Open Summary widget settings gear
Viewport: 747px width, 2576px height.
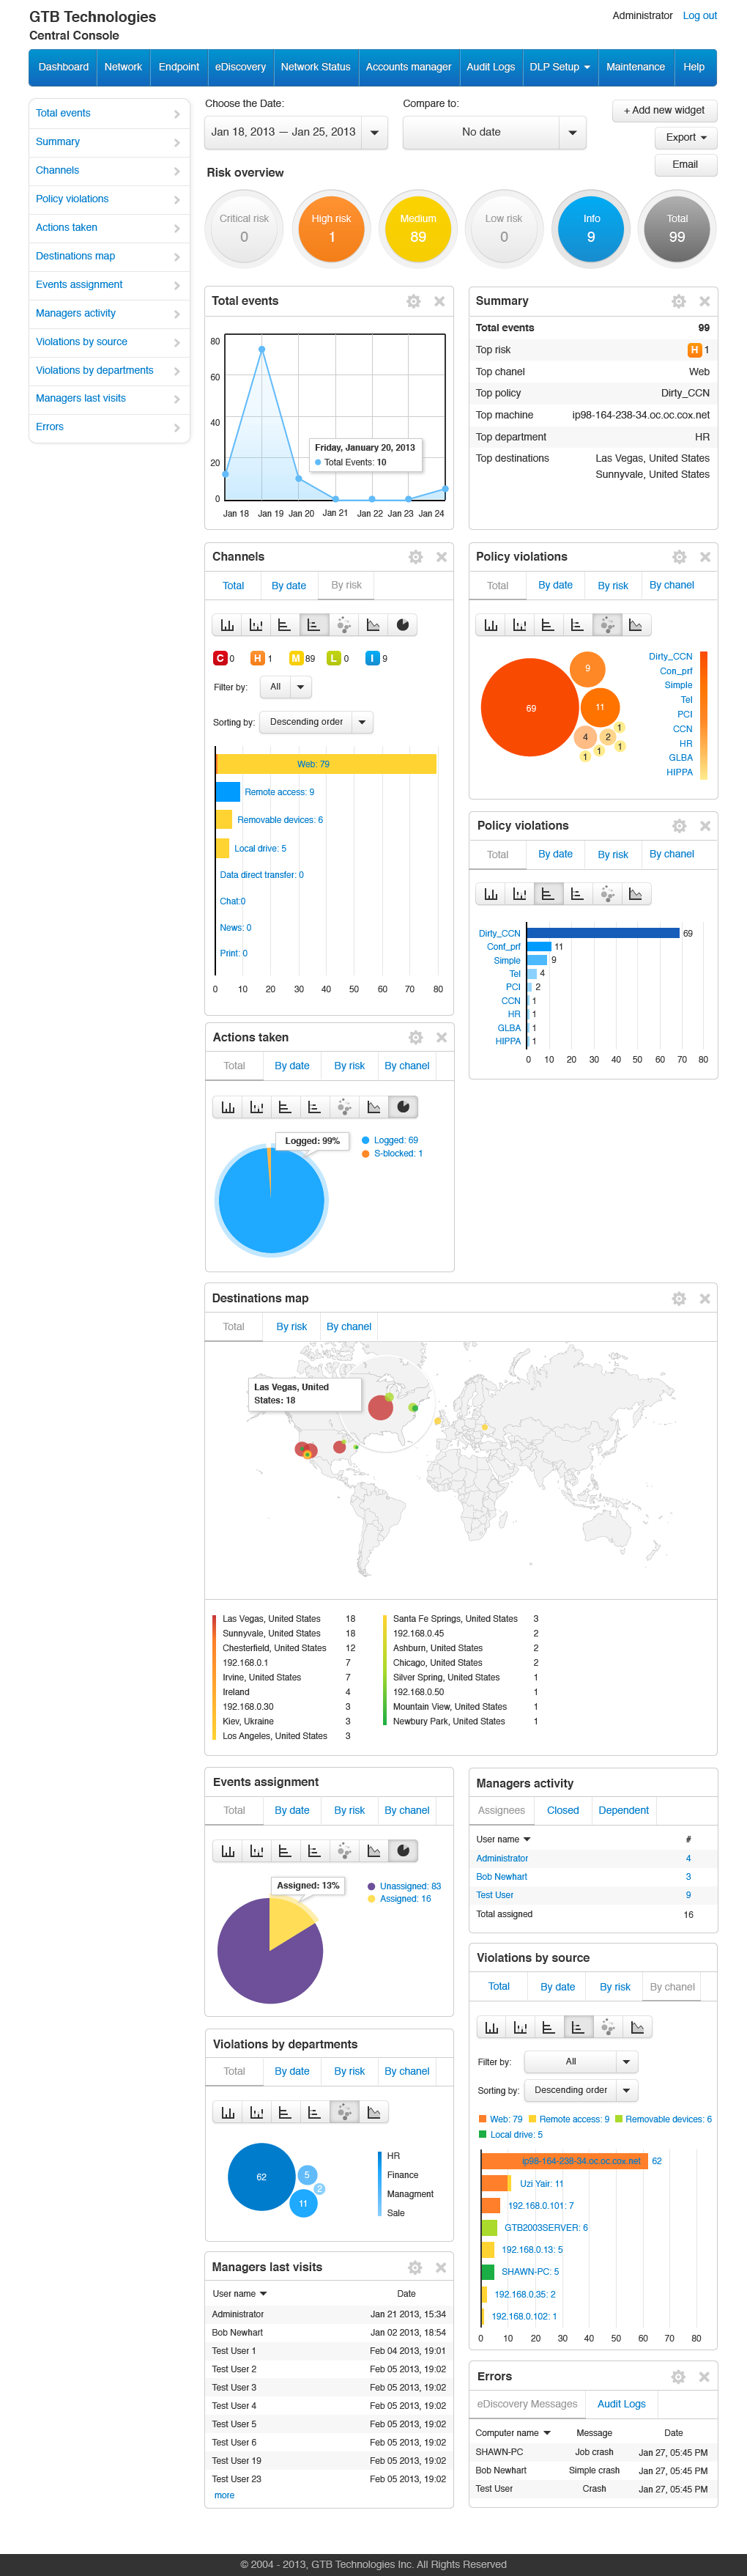point(679,301)
